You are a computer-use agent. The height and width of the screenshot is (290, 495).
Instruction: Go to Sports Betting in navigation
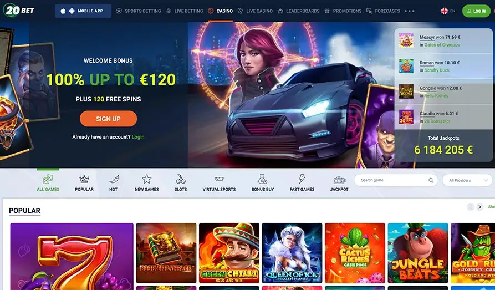[138, 11]
